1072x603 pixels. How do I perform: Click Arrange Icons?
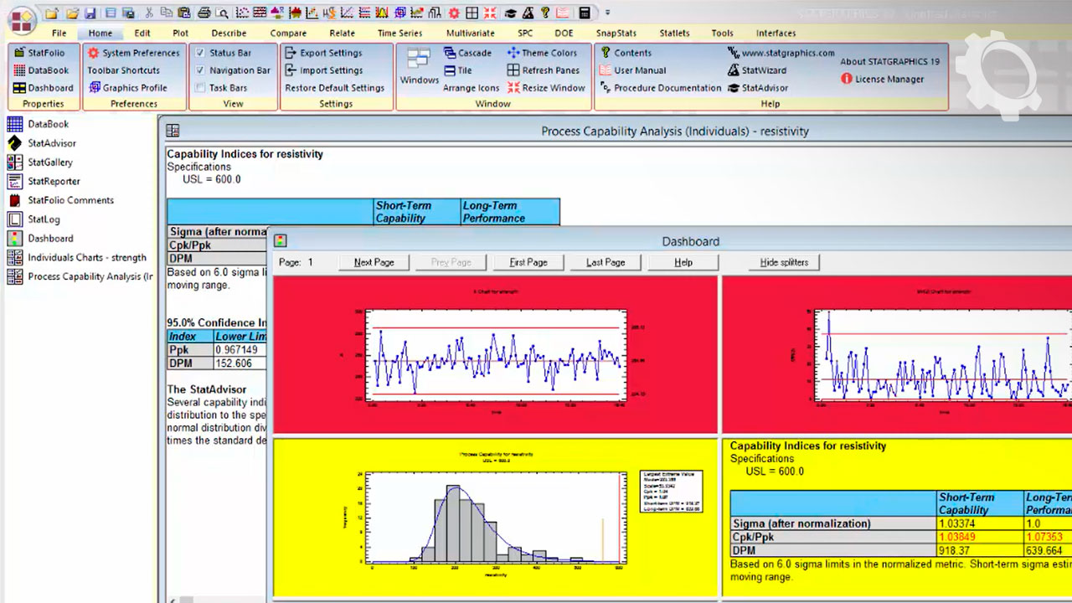coord(471,88)
